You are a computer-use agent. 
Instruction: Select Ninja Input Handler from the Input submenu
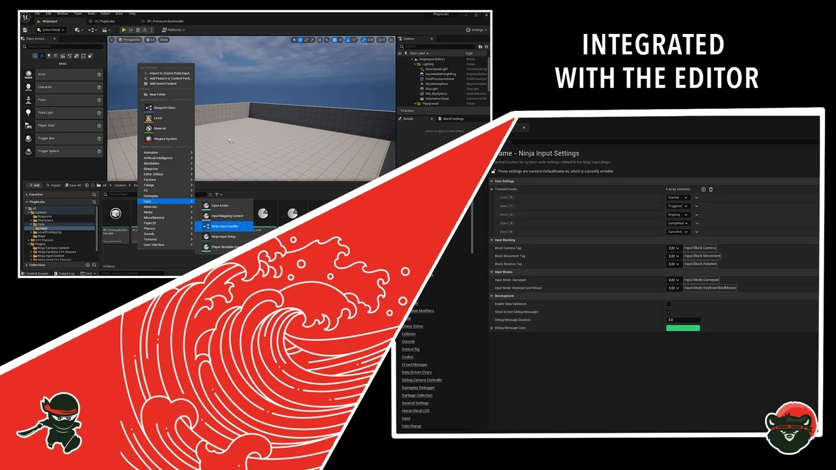click(x=225, y=226)
